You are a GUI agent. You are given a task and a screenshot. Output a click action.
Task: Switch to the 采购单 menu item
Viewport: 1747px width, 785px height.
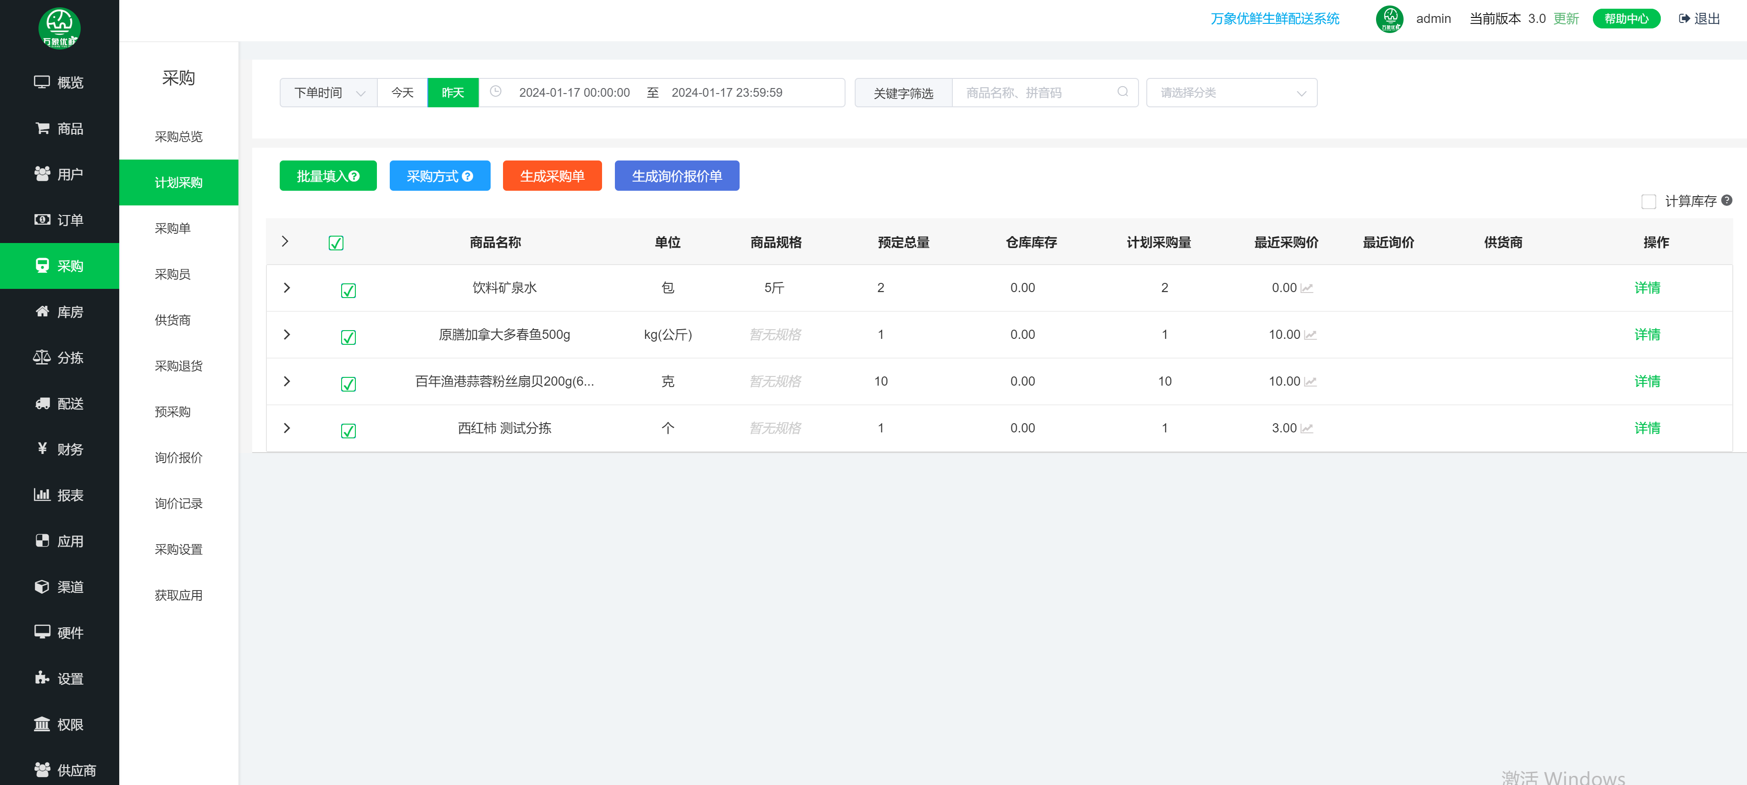coord(172,228)
